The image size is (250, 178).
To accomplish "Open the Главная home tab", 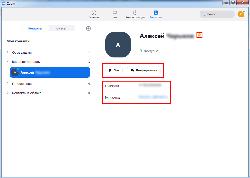I will tap(94, 14).
